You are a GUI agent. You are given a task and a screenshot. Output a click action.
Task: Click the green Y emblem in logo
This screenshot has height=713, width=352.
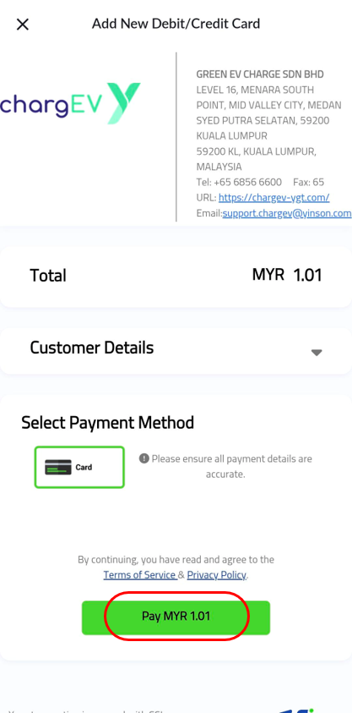click(124, 103)
